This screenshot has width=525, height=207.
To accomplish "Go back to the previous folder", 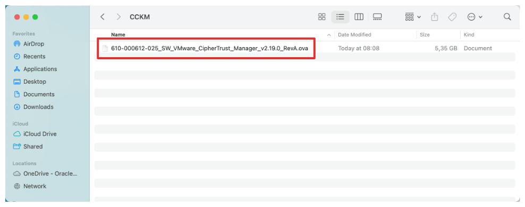I will tap(103, 17).
